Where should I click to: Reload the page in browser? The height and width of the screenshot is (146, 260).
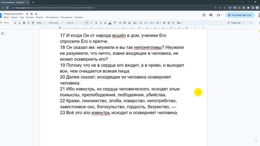7,8
